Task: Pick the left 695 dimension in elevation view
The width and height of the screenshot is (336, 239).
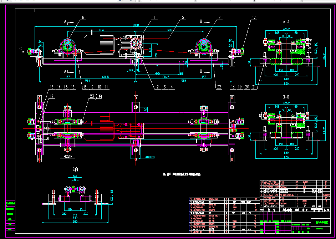Action: point(102,30)
